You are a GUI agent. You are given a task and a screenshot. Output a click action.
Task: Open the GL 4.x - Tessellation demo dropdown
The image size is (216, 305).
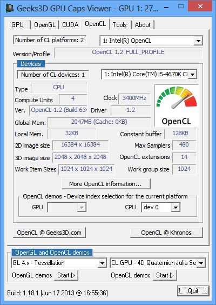[x=59, y=263]
